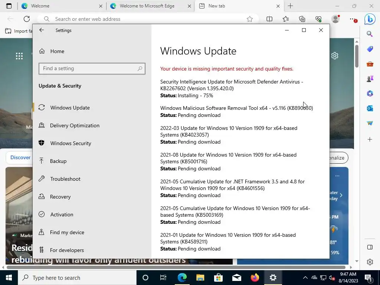This screenshot has width=380, height=285.
Task: Open Bing Chat sidebar button
Action: click(370, 19)
